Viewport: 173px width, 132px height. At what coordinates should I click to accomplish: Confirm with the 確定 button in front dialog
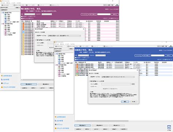tap(125, 102)
